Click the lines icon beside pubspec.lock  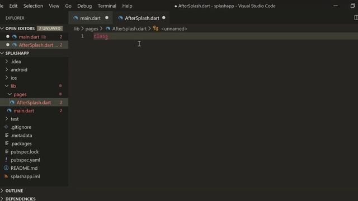(7, 151)
